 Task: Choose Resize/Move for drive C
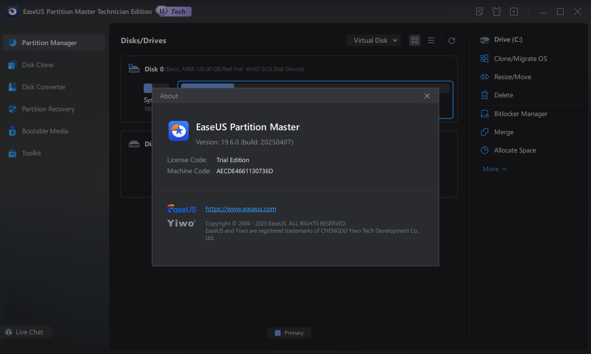[512, 77]
